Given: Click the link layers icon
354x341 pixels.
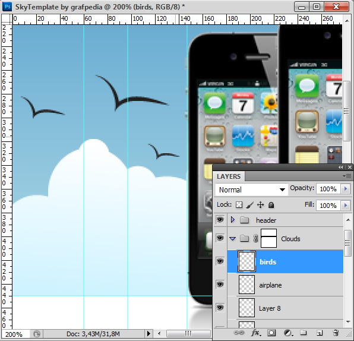Looking at the screenshot, I should pyautogui.click(x=239, y=333).
